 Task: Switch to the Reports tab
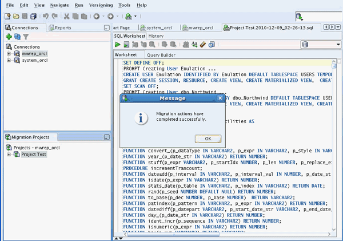pos(63,27)
